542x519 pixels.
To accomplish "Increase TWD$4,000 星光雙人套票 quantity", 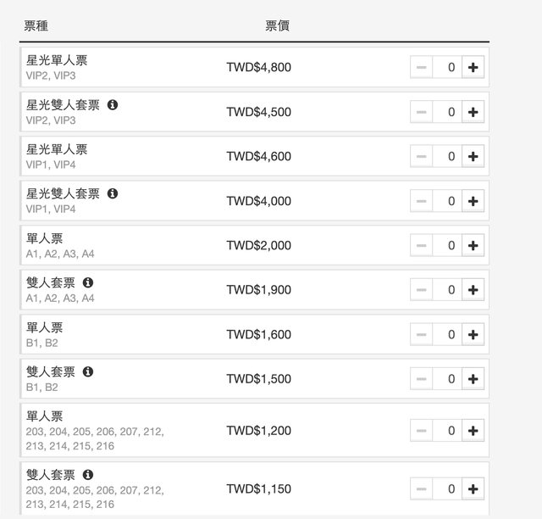I will click(473, 201).
